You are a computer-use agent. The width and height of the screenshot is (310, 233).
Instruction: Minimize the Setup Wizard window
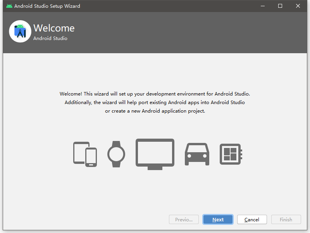coord(263,6)
